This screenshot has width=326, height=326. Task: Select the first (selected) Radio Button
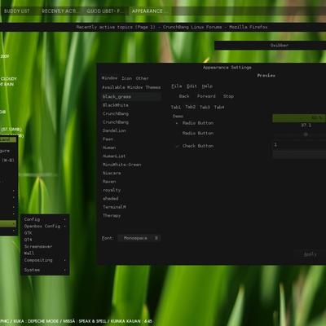pos(195,123)
